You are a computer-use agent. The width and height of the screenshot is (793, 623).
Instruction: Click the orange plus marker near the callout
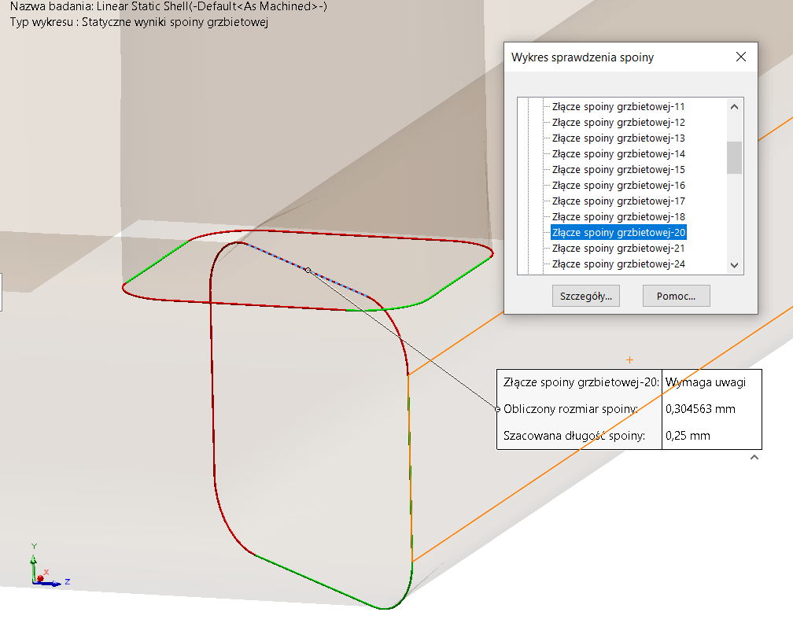(629, 359)
